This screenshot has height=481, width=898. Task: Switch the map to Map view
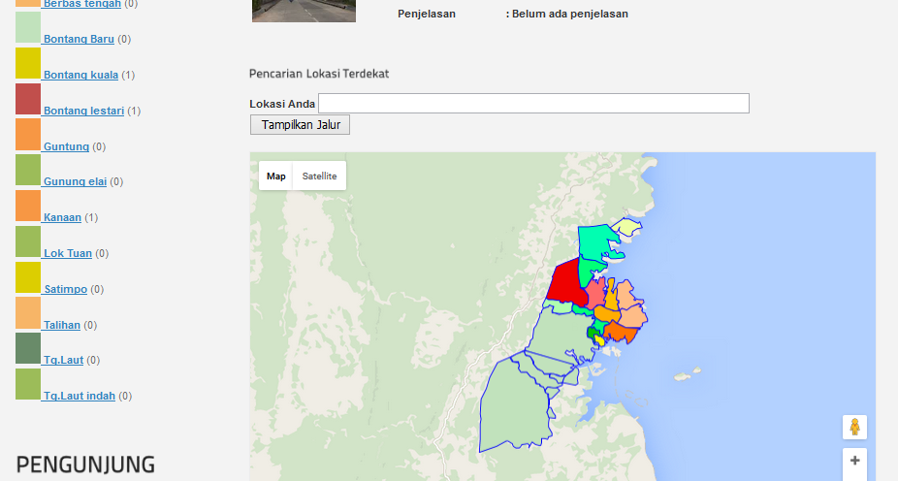pos(276,176)
